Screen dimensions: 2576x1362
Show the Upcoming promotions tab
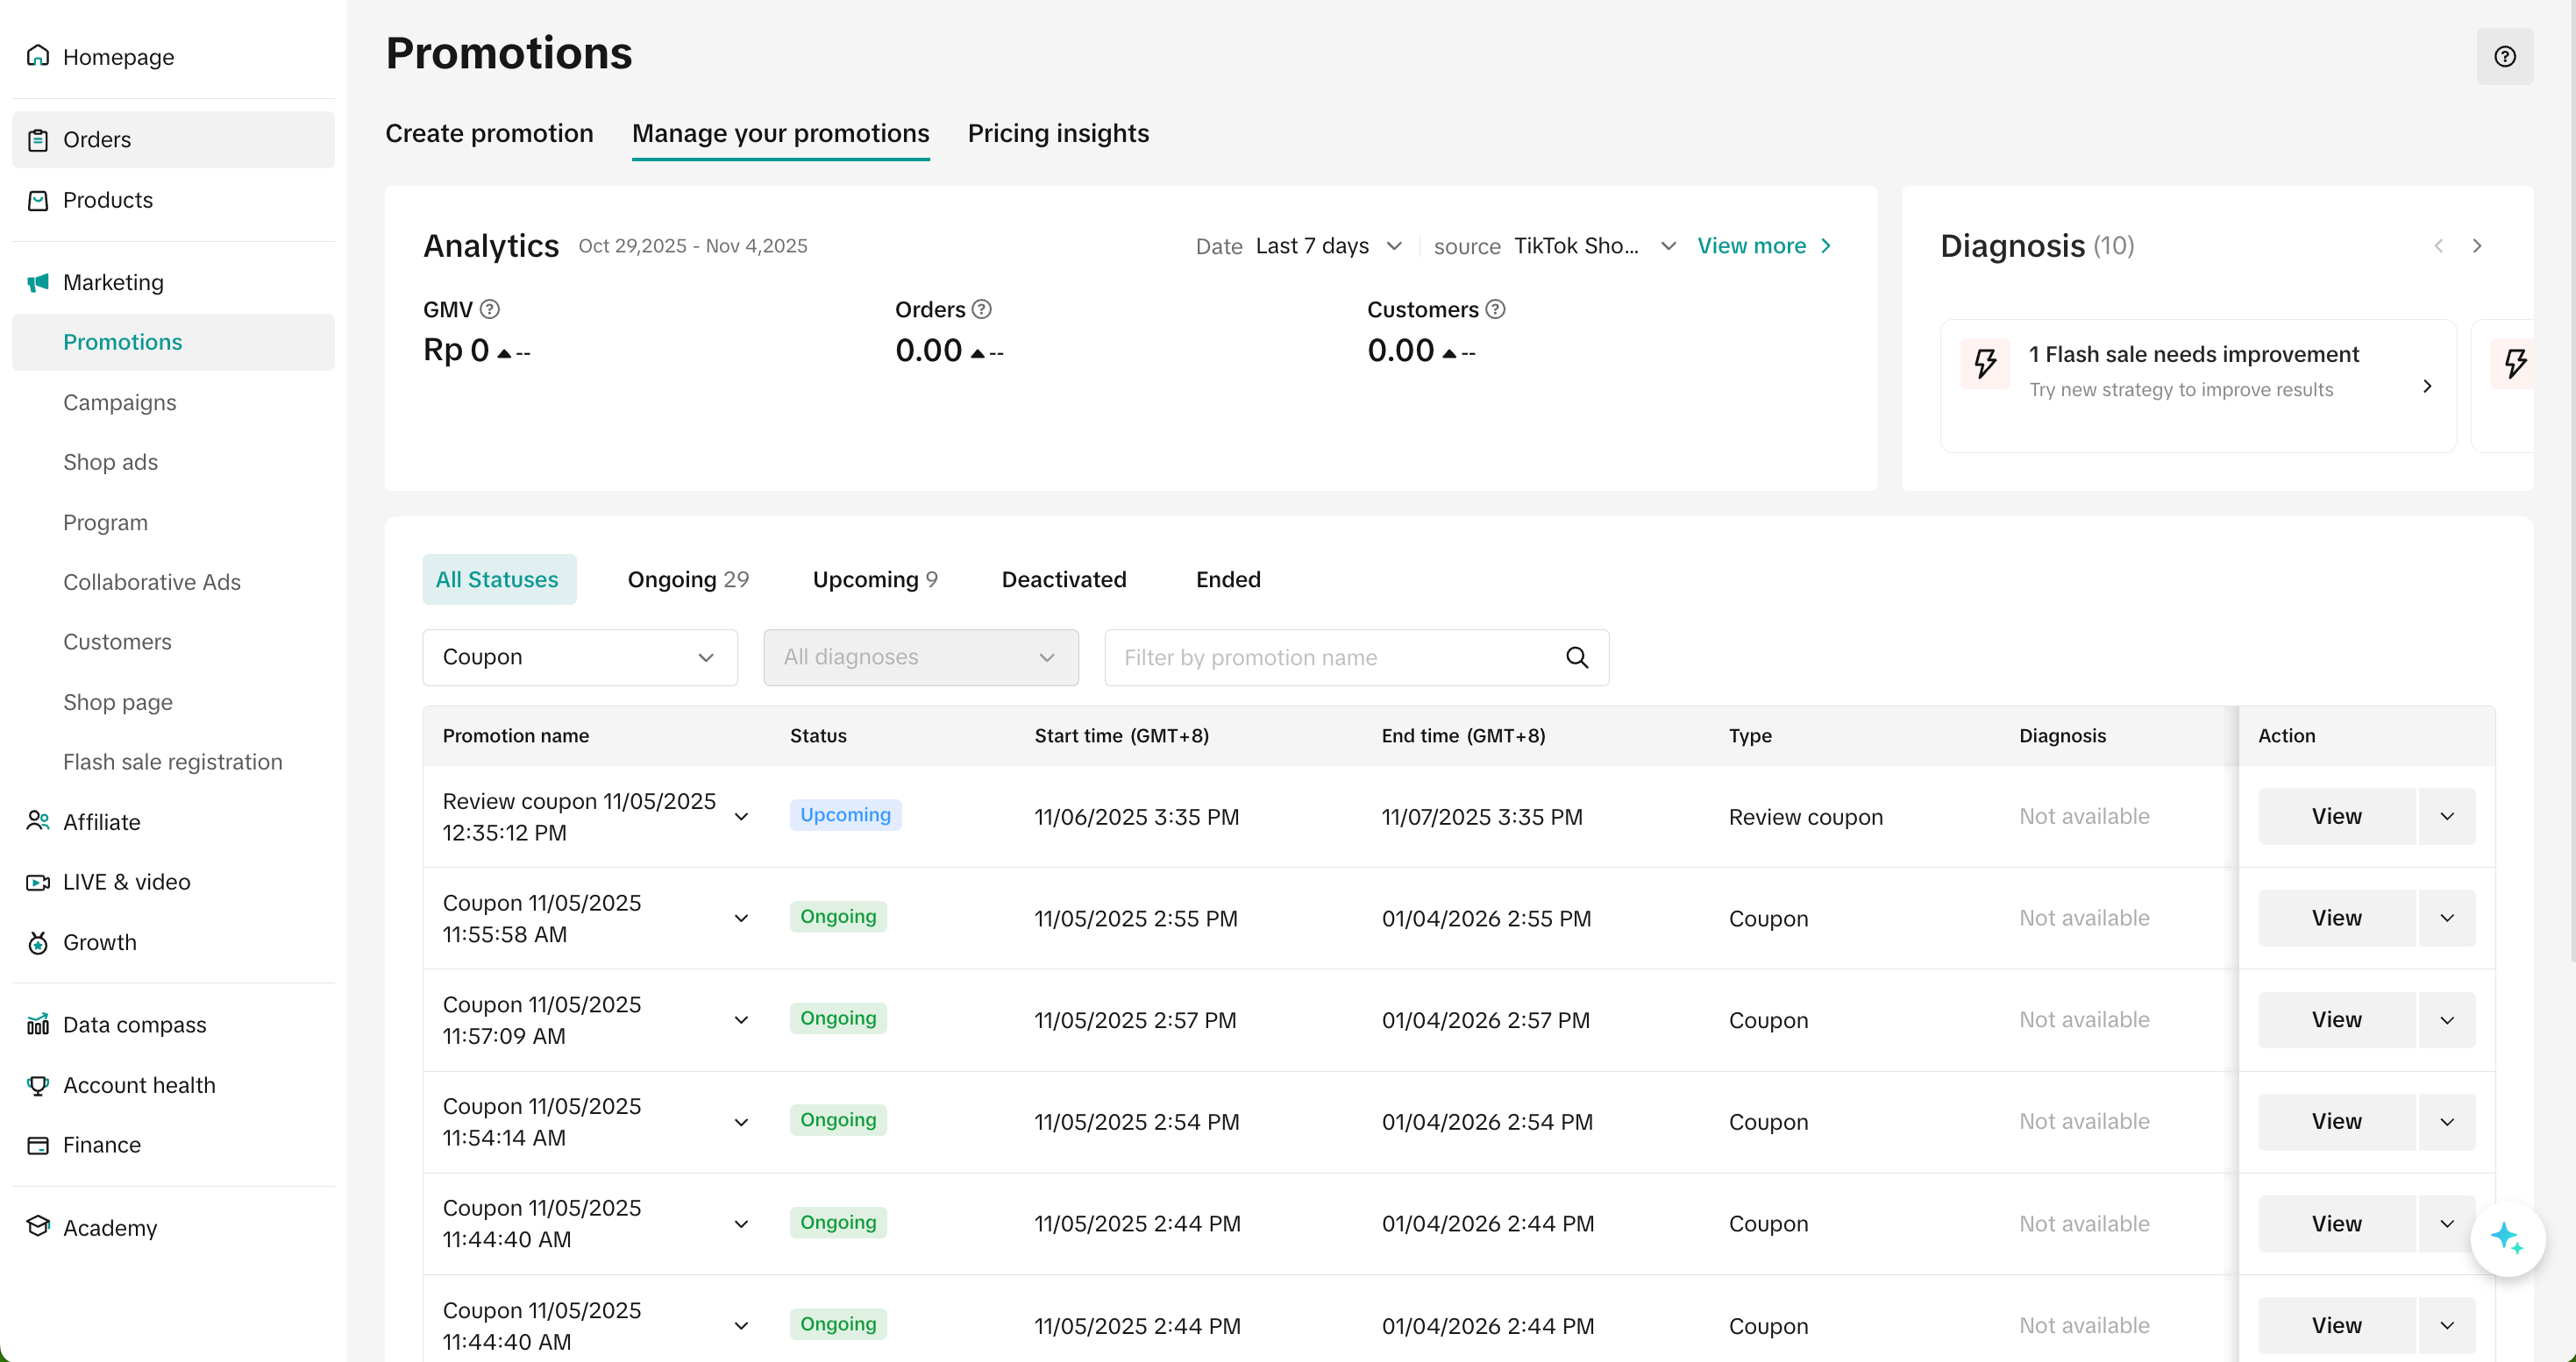874,579
